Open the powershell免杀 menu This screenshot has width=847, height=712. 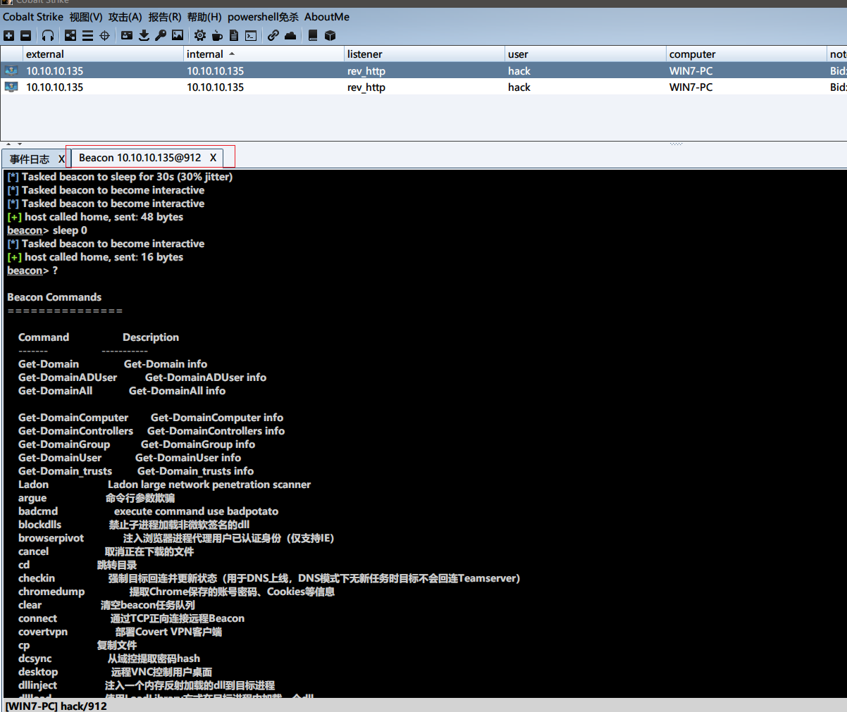(263, 17)
